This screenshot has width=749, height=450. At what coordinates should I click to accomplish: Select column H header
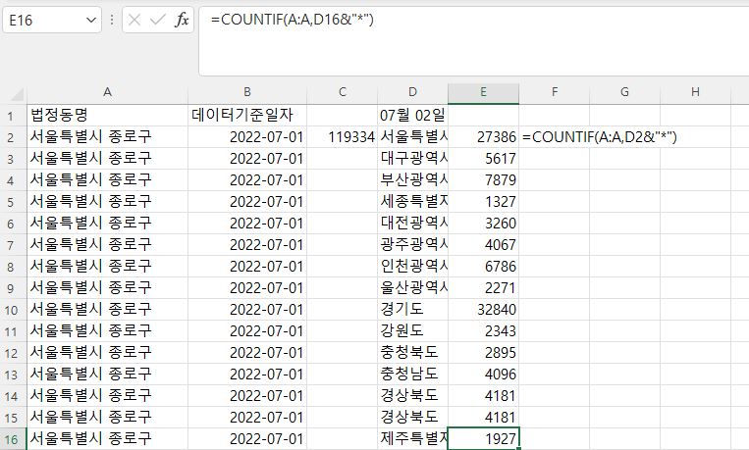pyautogui.click(x=695, y=92)
